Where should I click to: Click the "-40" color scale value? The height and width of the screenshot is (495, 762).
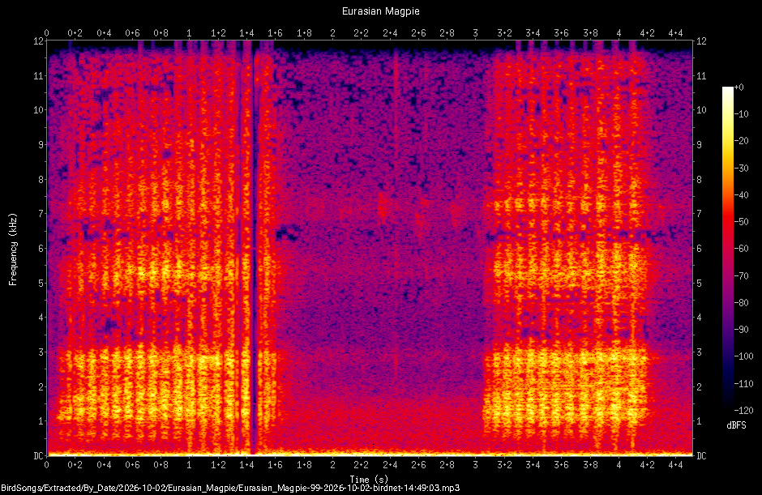coord(742,194)
